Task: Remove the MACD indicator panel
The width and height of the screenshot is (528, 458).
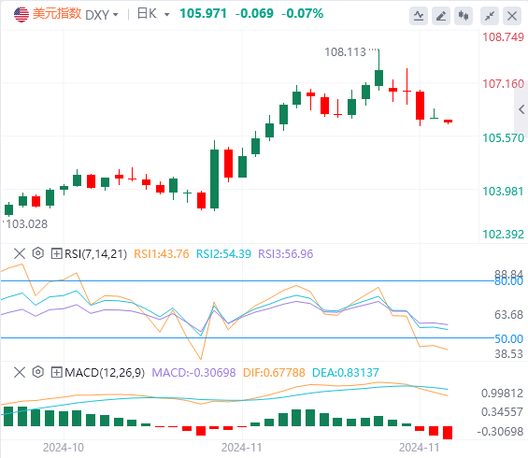Action: [20, 372]
